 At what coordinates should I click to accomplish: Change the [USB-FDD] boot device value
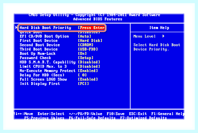pos(88,49)
